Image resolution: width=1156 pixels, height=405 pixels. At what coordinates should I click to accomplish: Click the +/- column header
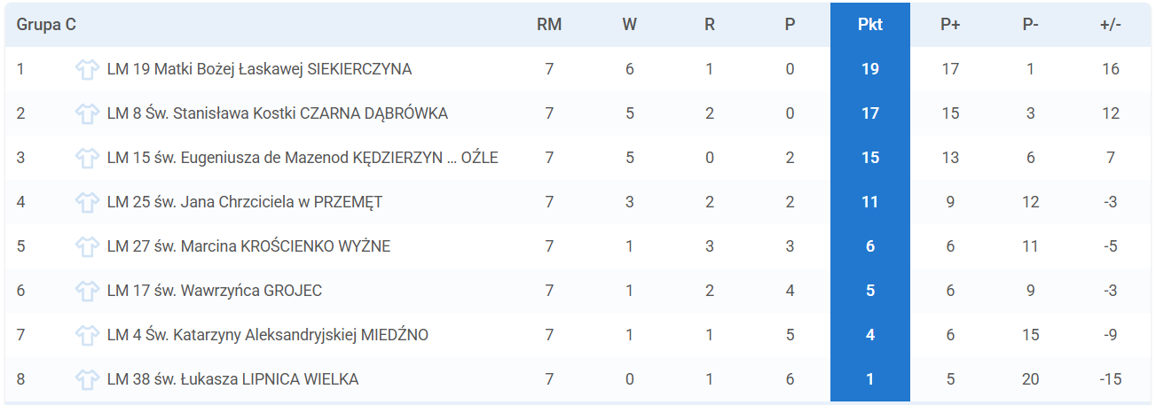coord(1111,25)
